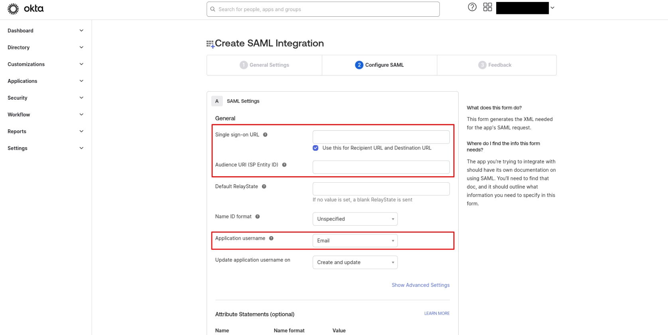Click help icon next to Default RelayState
Viewport: 668px width, 335px height.
pyautogui.click(x=264, y=187)
